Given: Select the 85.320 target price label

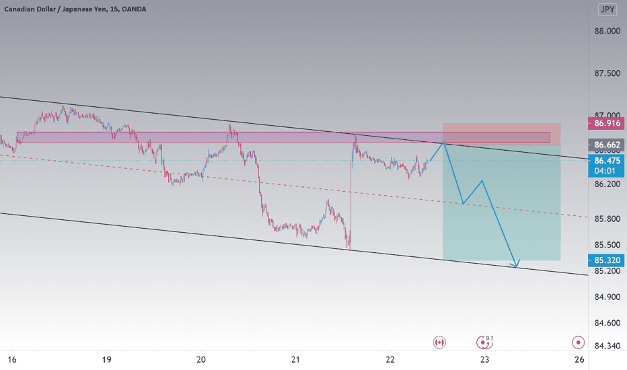Looking at the screenshot, I should [x=606, y=260].
